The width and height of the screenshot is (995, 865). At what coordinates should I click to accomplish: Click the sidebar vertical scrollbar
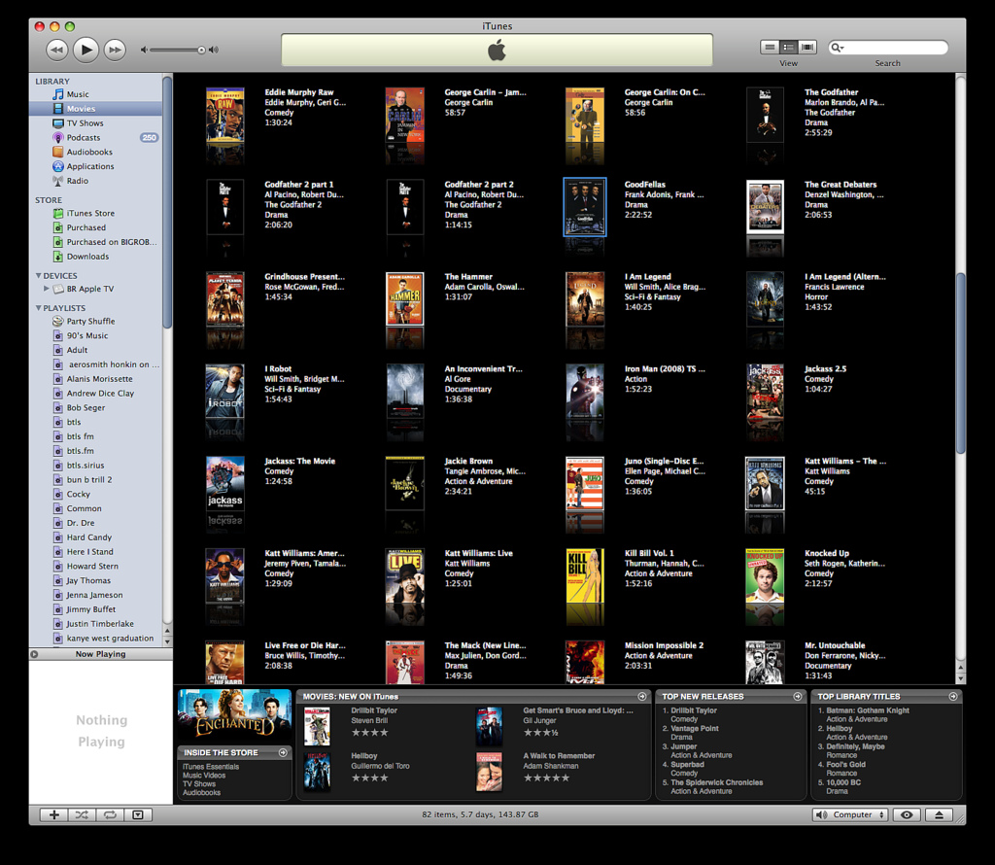[x=167, y=202]
